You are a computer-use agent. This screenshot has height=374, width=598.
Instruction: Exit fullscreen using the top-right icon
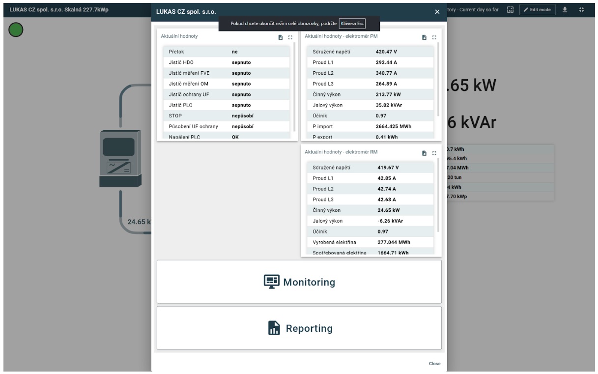(x=581, y=10)
